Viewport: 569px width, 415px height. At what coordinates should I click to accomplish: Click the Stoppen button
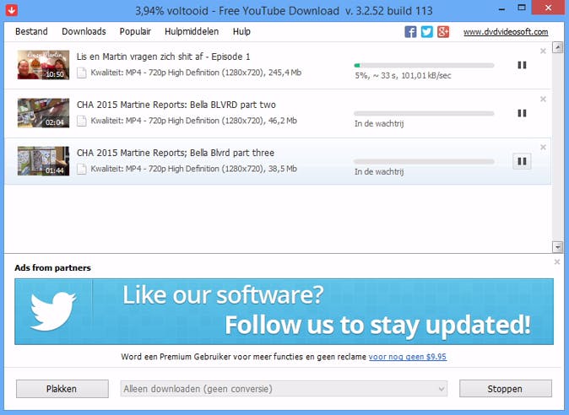(x=506, y=389)
